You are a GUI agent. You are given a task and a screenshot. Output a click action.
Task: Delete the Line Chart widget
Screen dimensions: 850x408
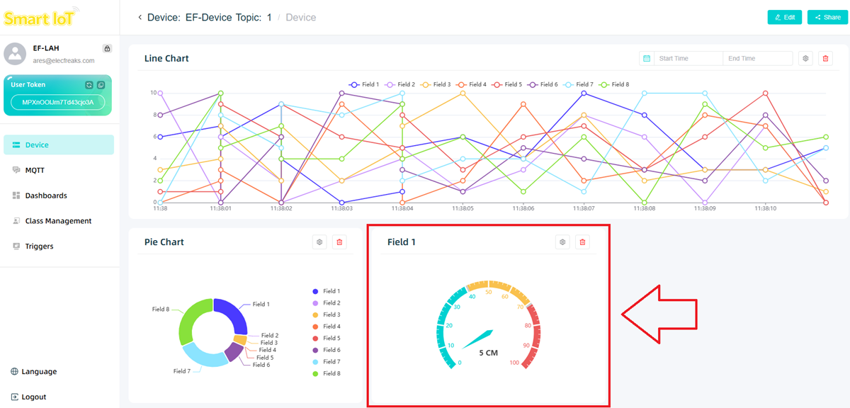coord(825,59)
